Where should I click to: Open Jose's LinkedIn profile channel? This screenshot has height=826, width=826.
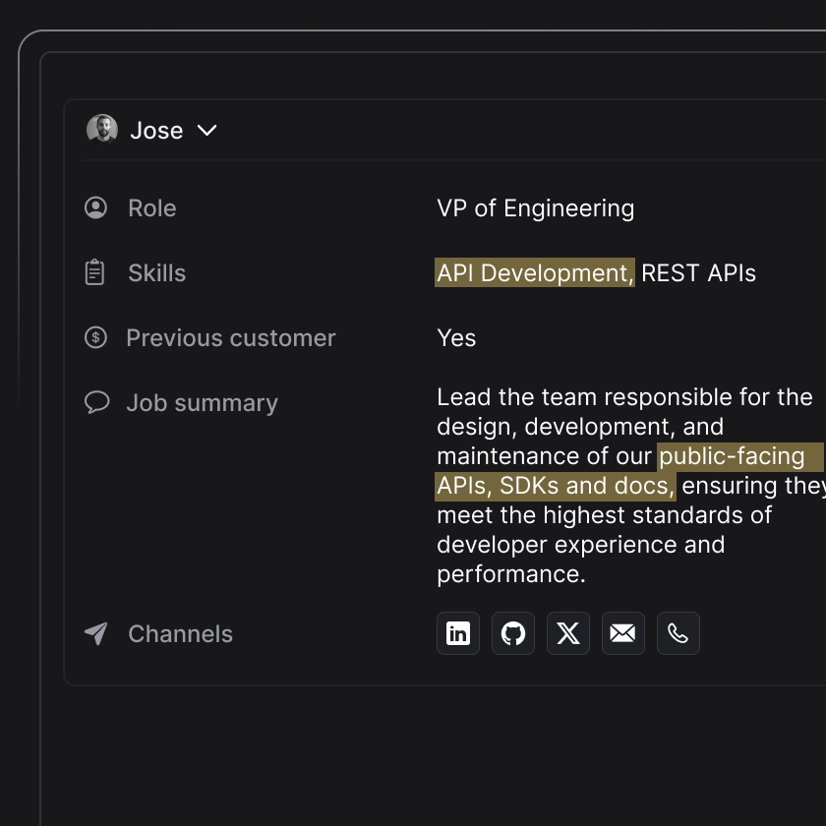click(458, 633)
